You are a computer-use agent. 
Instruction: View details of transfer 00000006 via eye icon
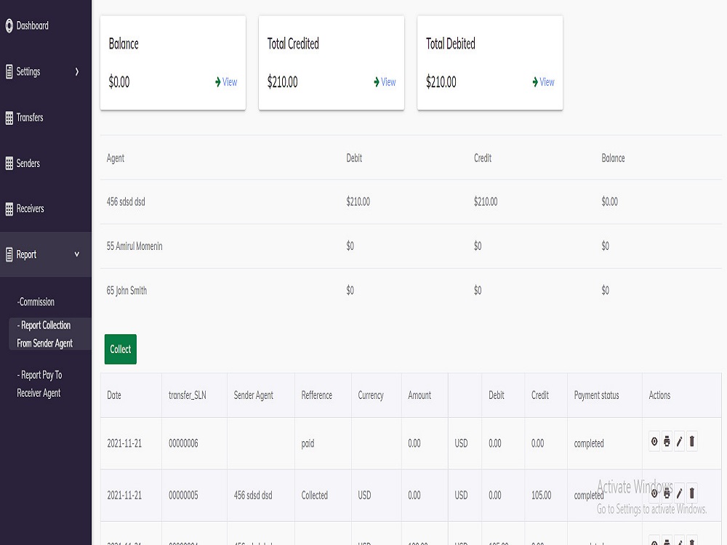point(654,442)
